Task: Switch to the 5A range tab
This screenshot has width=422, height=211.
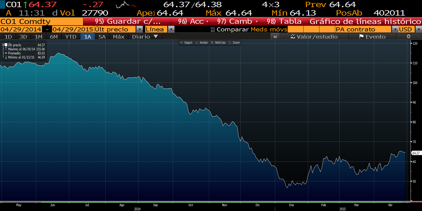Action: pyautogui.click(x=102, y=37)
